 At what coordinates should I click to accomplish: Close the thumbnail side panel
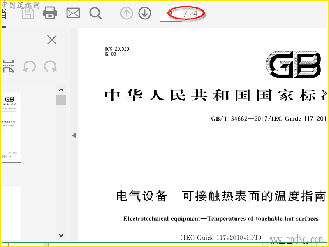click(52, 40)
